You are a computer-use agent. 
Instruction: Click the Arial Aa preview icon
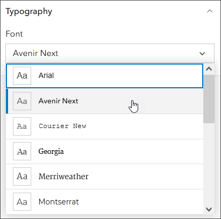tap(22, 76)
